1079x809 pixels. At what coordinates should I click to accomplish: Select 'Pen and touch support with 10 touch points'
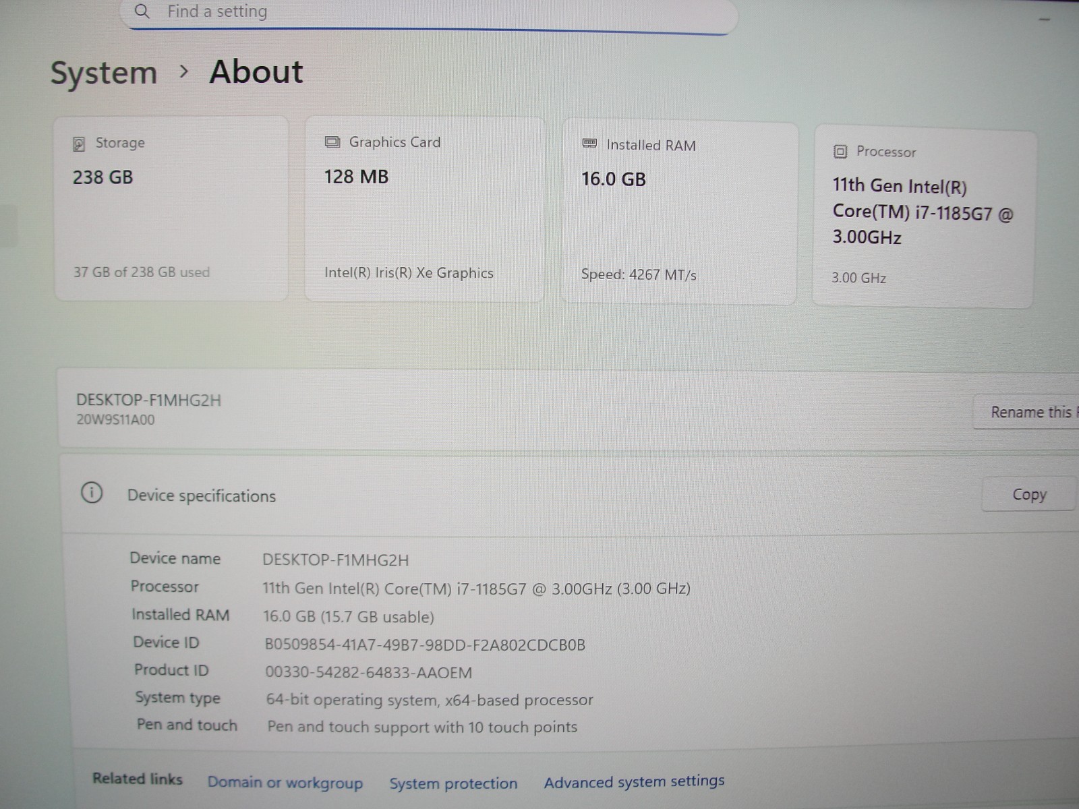[x=422, y=727]
